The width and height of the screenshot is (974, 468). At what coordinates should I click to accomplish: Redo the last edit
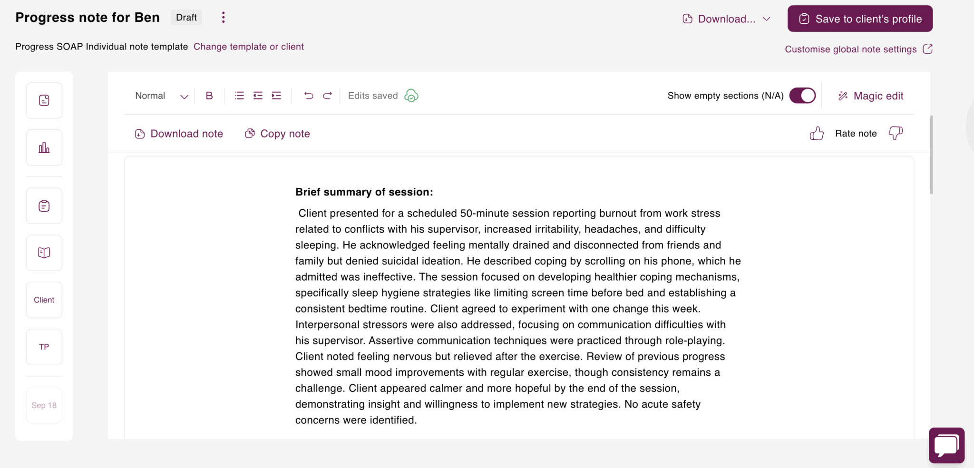click(327, 95)
